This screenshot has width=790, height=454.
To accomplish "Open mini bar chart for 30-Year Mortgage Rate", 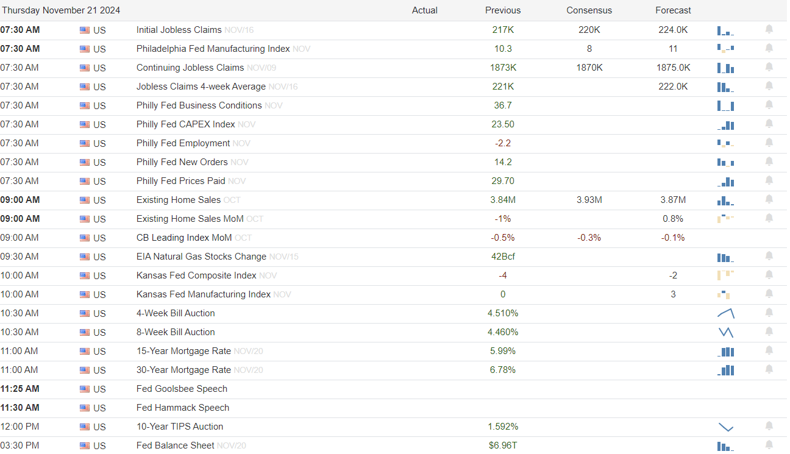I will point(726,370).
